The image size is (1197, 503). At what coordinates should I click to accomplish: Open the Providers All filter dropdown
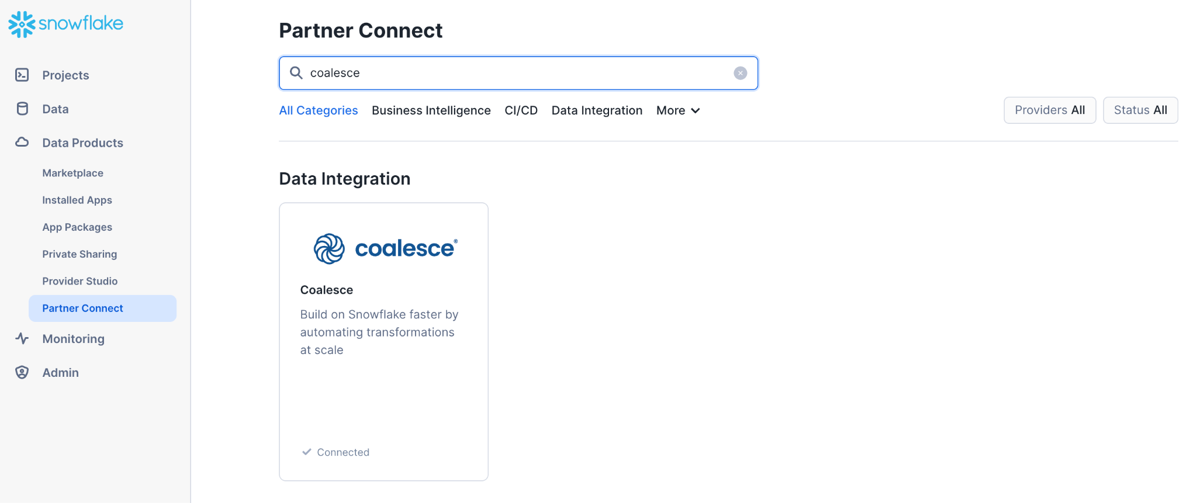[x=1049, y=110]
